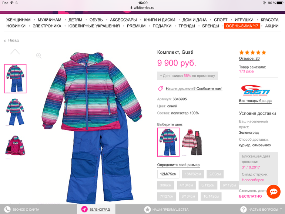285x214 pixels.
Task: Click the zoom magnifier icon over product image
Action: [39, 56]
